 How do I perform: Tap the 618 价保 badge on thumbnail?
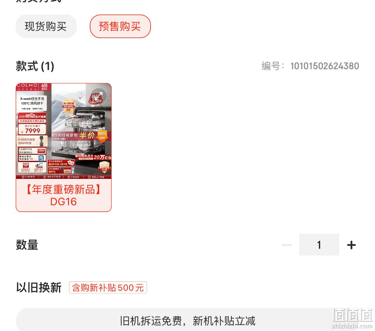pos(104,167)
